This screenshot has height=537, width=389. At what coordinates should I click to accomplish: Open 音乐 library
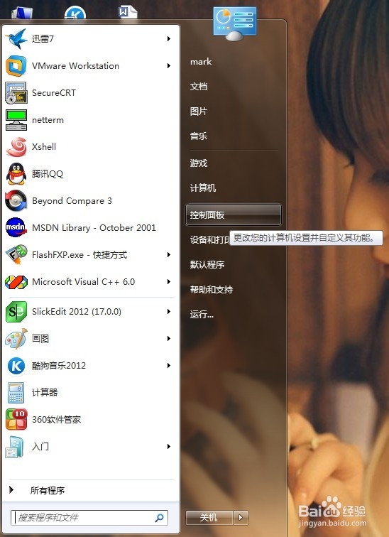(x=199, y=136)
